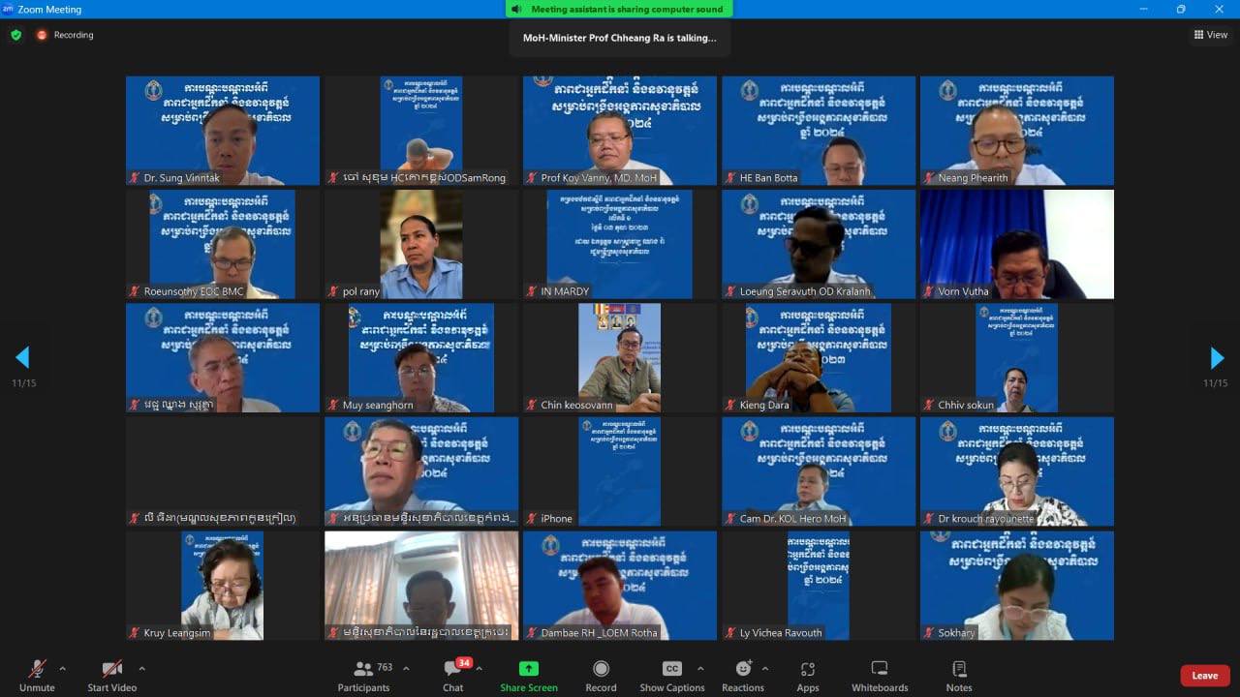This screenshot has width=1240, height=697.
Task: Click the red Leave button
Action: 1204,676
